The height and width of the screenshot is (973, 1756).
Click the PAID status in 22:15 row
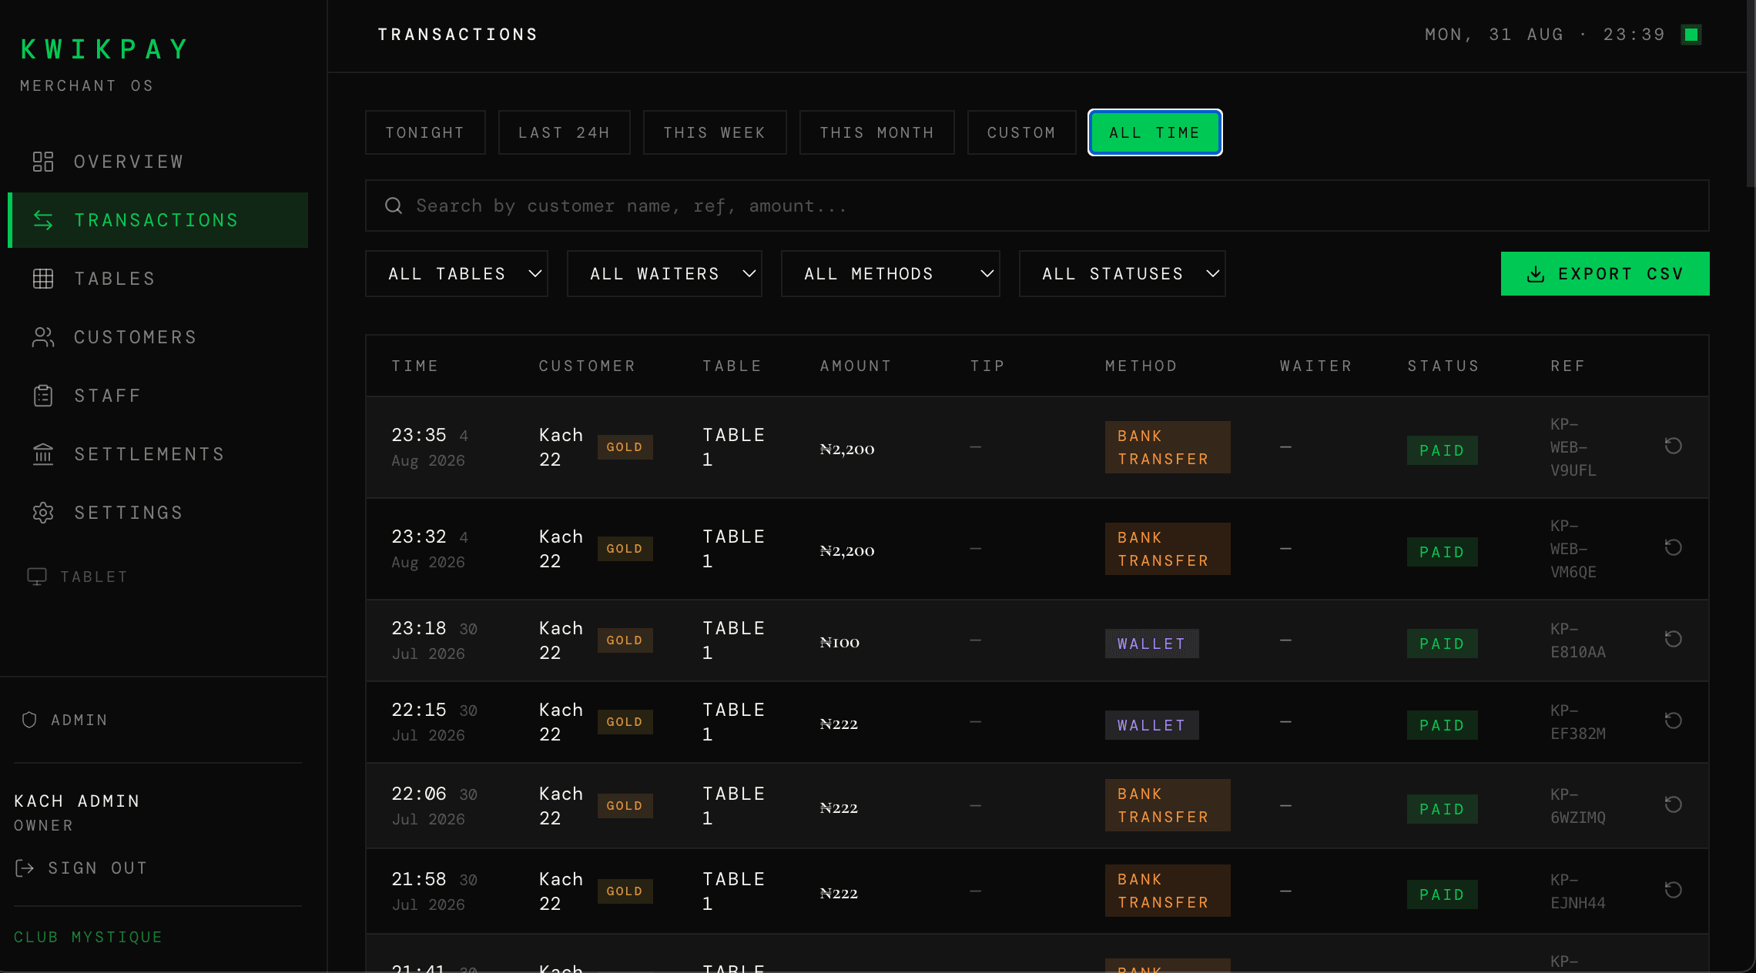[x=1442, y=725]
